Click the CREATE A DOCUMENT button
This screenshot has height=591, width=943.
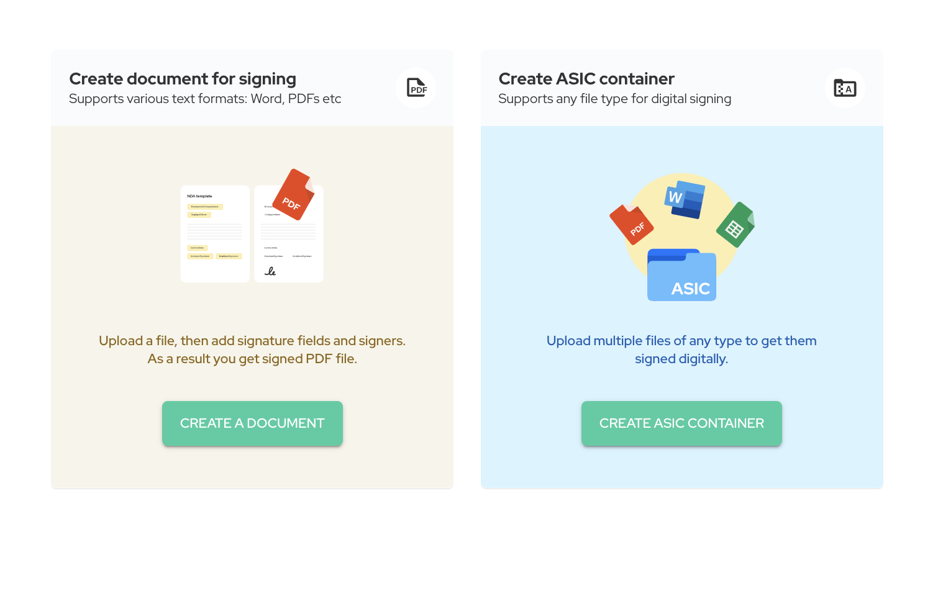(x=252, y=423)
